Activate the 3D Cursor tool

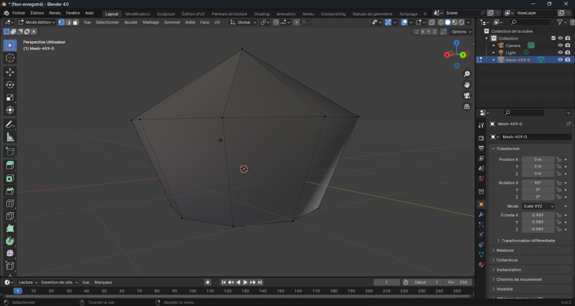(x=10, y=58)
